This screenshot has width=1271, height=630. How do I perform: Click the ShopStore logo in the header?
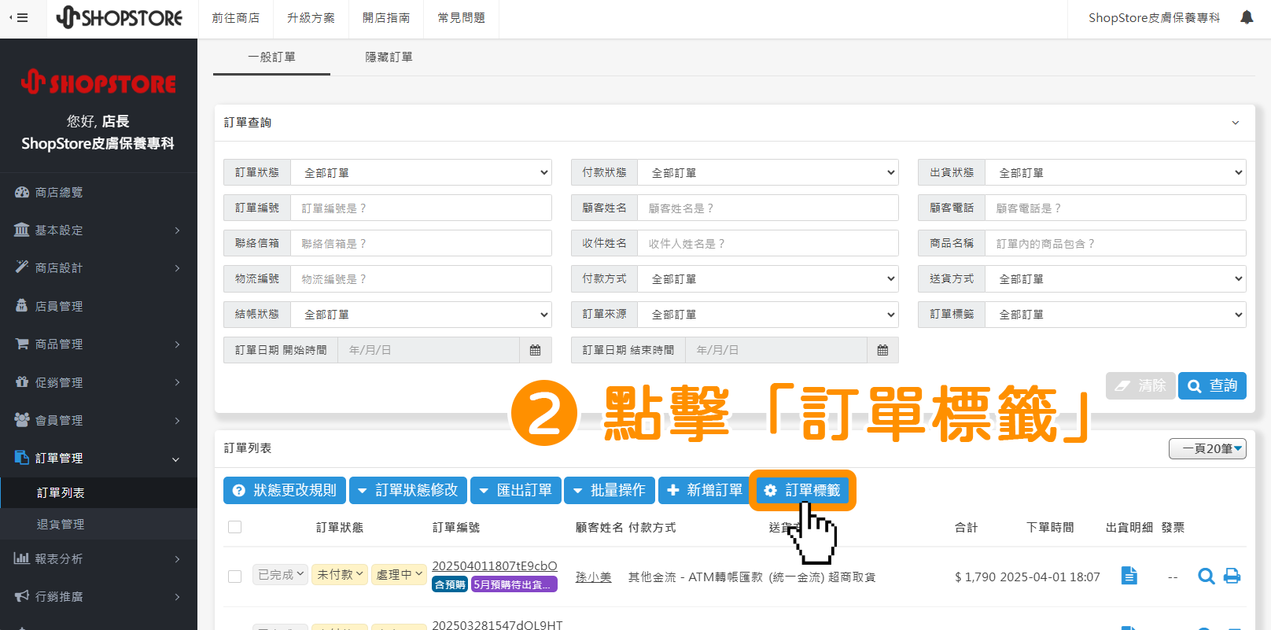(x=119, y=17)
